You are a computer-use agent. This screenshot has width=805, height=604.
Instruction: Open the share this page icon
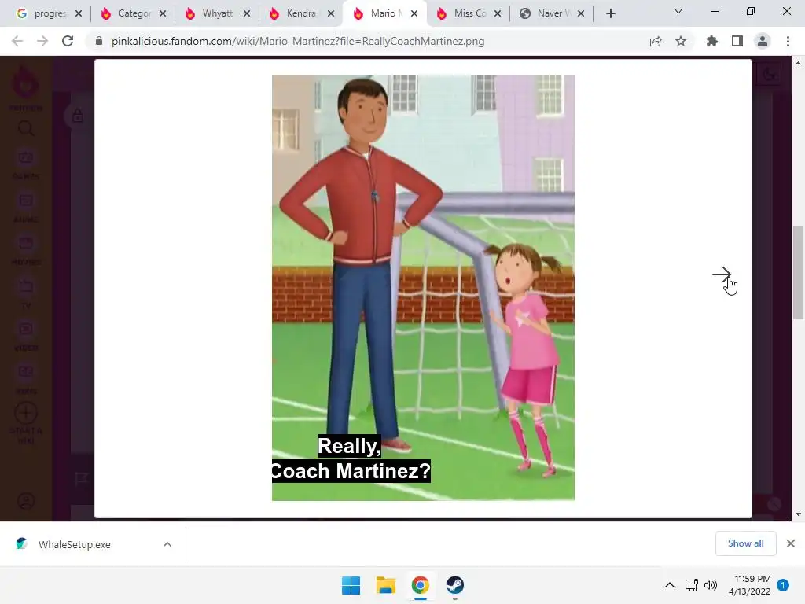[x=656, y=41]
